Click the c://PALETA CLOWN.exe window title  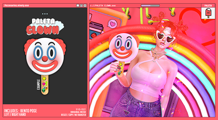click(103, 6)
